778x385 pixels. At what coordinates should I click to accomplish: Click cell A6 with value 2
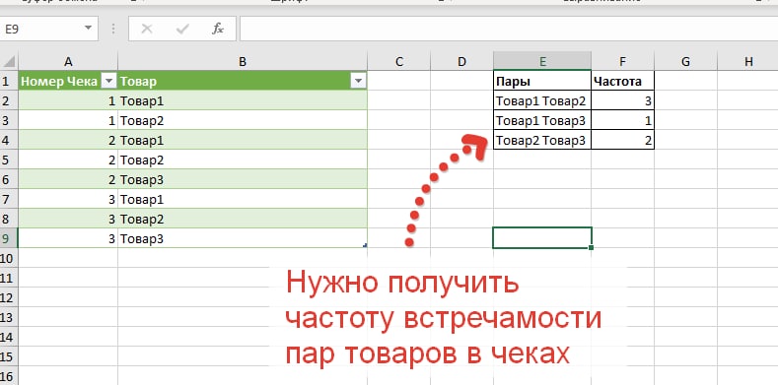(68, 180)
